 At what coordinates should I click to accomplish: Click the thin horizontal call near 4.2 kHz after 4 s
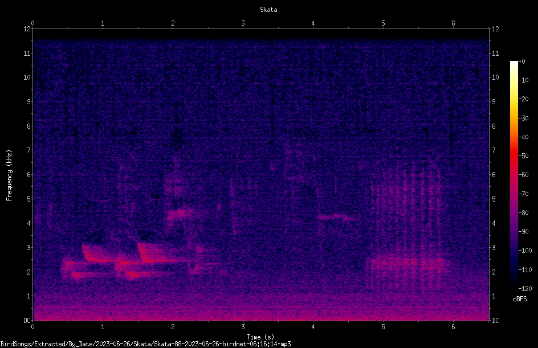pyautogui.click(x=336, y=217)
